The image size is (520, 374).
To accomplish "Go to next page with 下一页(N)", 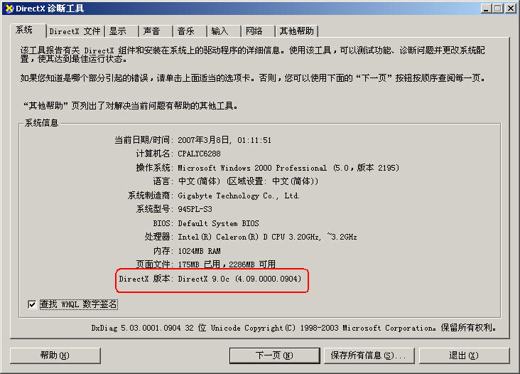I will point(275,356).
